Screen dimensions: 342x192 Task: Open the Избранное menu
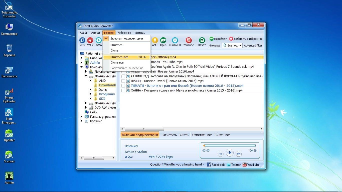click(124, 33)
